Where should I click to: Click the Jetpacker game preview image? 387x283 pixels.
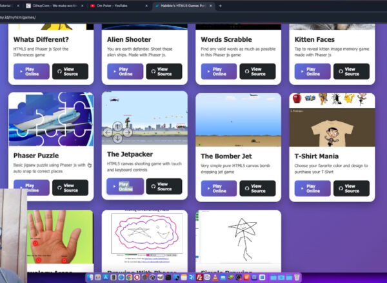[x=144, y=119]
